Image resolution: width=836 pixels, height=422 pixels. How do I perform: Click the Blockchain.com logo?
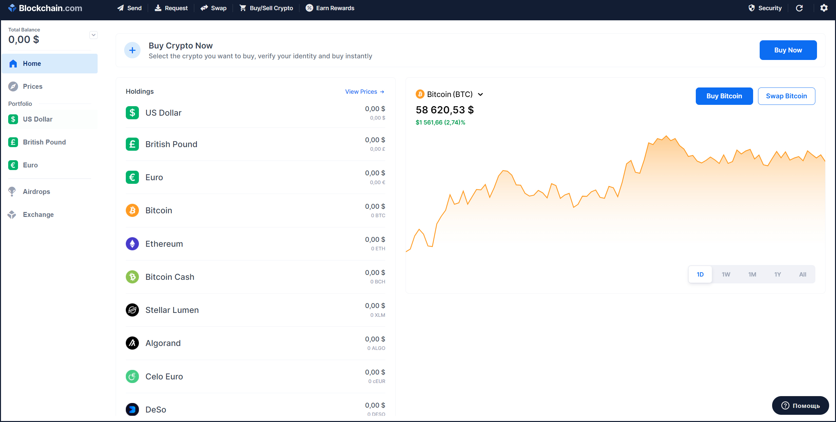point(45,8)
